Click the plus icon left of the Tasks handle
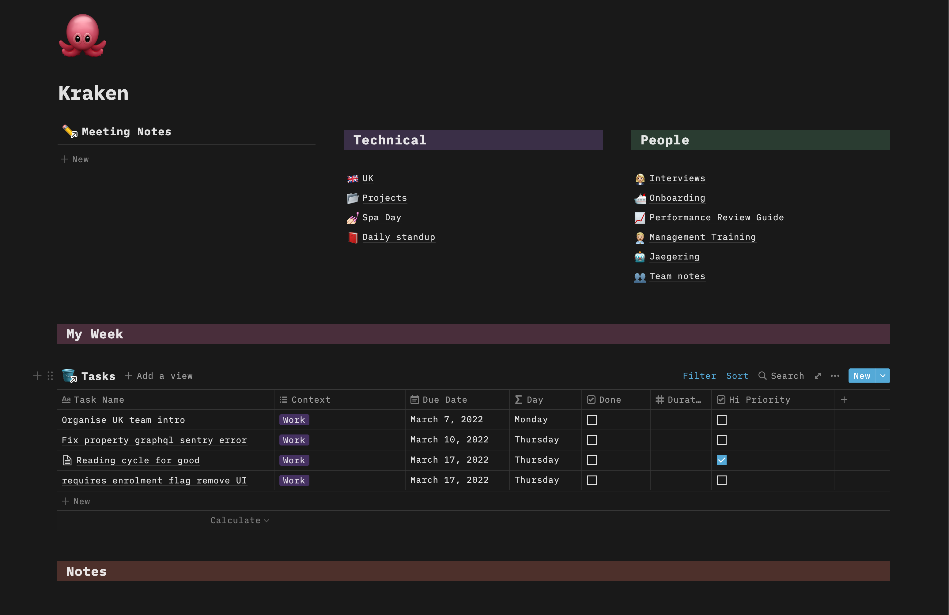The width and height of the screenshot is (949, 615). 37,376
